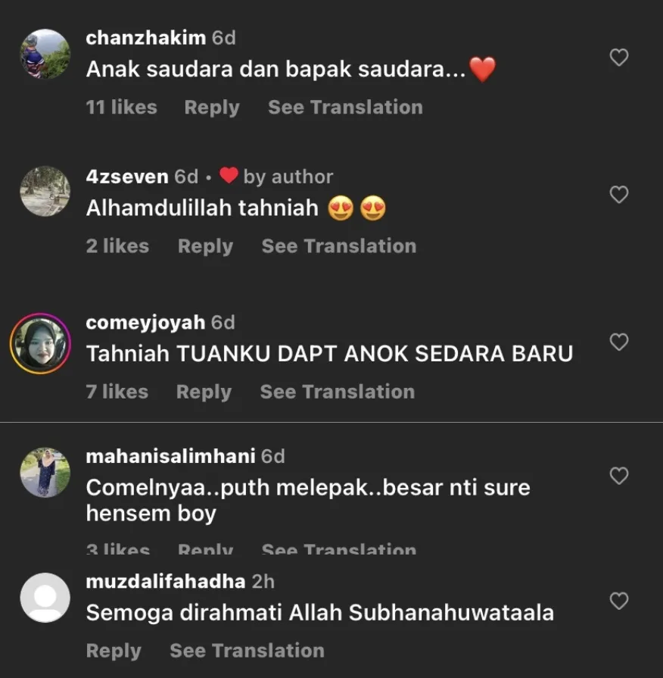This screenshot has height=678, width=663.
Task: Like chanzhakim's comment with the heart icon
Action: [x=618, y=58]
